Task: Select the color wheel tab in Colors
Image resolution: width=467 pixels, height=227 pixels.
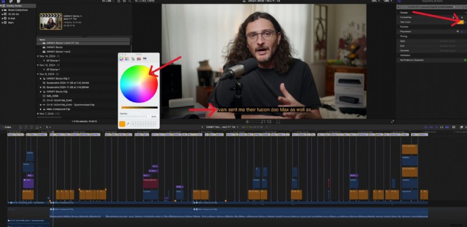Action: coord(121,59)
